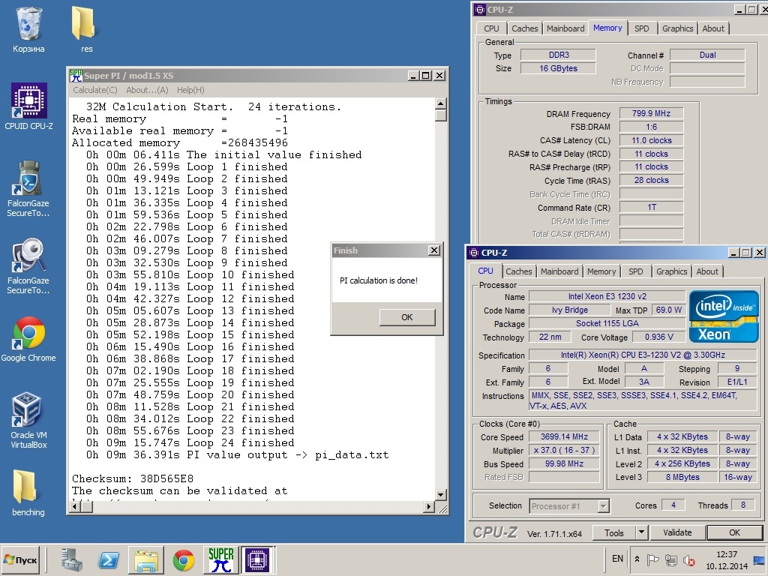Image resolution: width=768 pixels, height=576 pixels.
Task: Select SPD tab in upper CPU-Z window
Action: coord(642,28)
